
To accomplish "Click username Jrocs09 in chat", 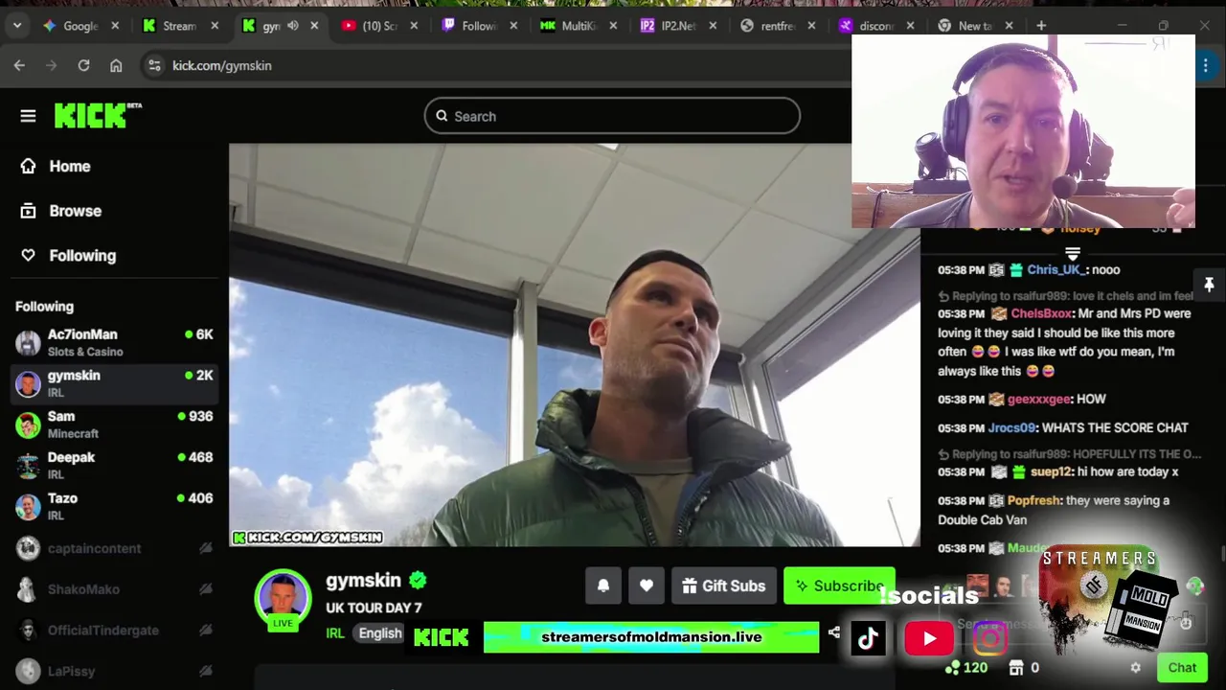I will [1011, 427].
